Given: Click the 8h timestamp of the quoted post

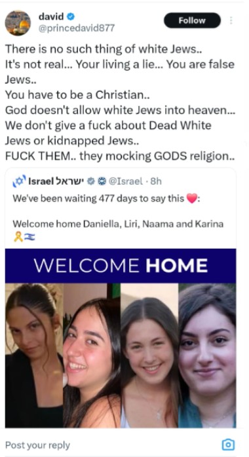Looking at the screenshot, I should click(x=156, y=181).
